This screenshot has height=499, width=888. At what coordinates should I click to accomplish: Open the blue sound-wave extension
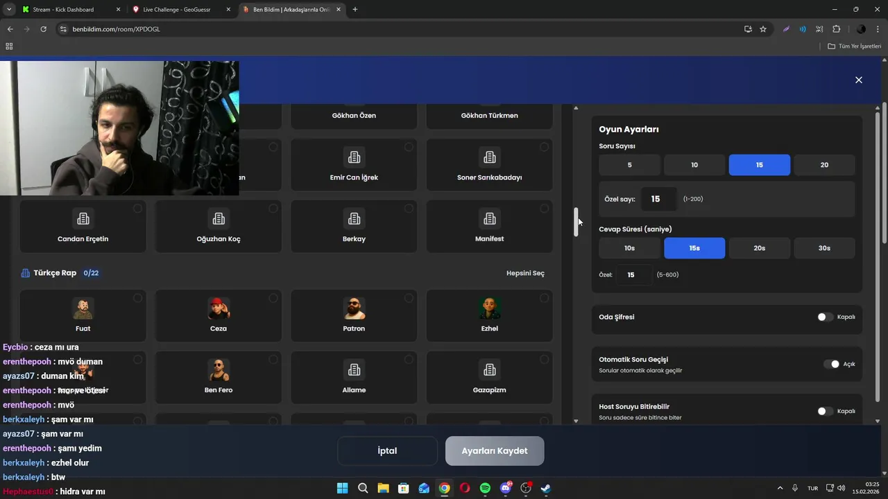(x=803, y=29)
